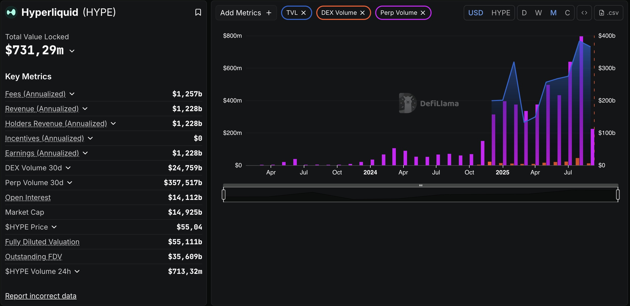Expand Fees (Annualized) details
The image size is (630, 306).
(72, 94)
